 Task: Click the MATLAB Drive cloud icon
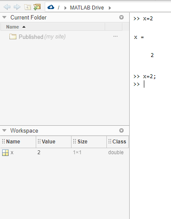coord(51,7)
